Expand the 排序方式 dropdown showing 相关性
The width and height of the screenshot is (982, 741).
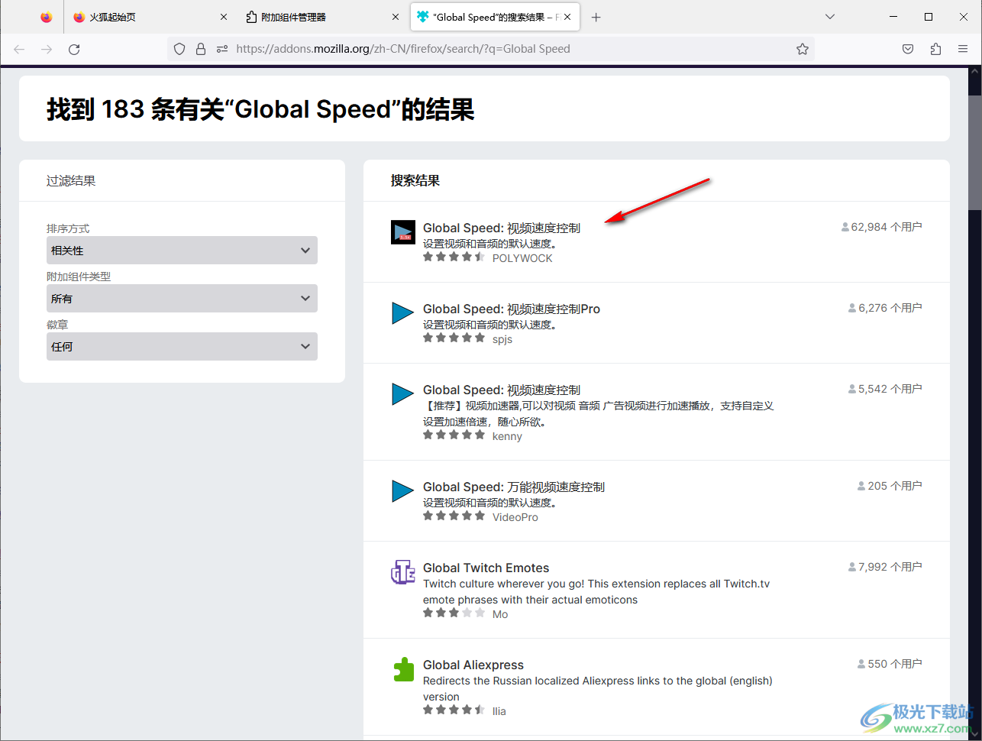click(182, 251)
